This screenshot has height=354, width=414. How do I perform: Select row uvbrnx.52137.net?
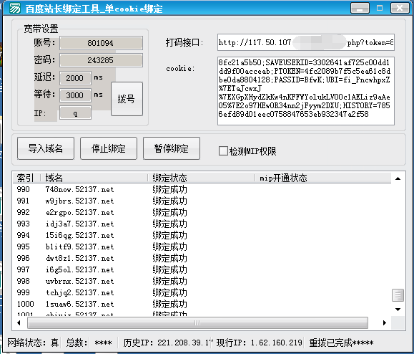tap(202, 281)
